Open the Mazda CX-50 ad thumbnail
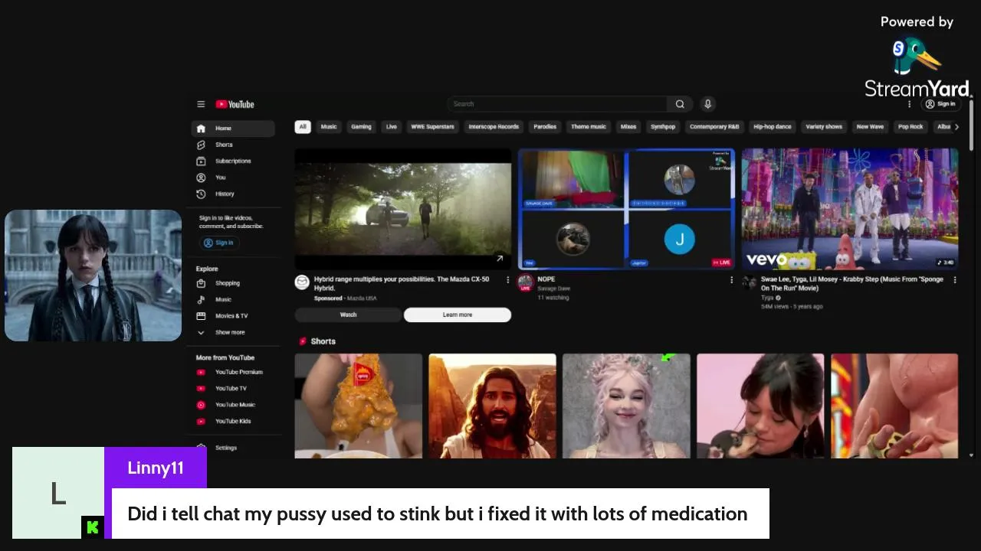 pyautogui.click(x=403, y=209)
